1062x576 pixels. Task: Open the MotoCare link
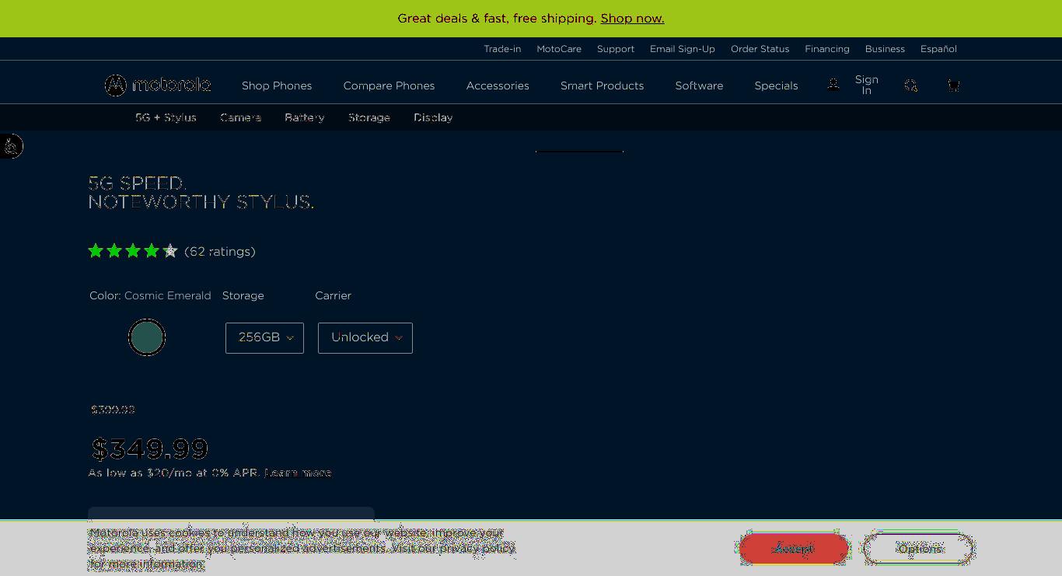tap(559, 49)
